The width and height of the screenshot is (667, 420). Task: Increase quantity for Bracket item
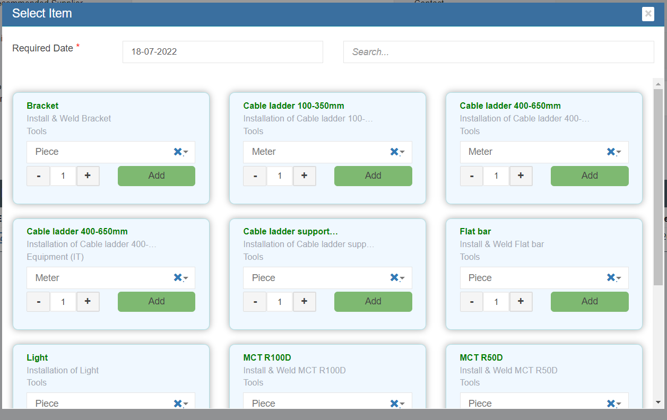[x=88, y=176]
